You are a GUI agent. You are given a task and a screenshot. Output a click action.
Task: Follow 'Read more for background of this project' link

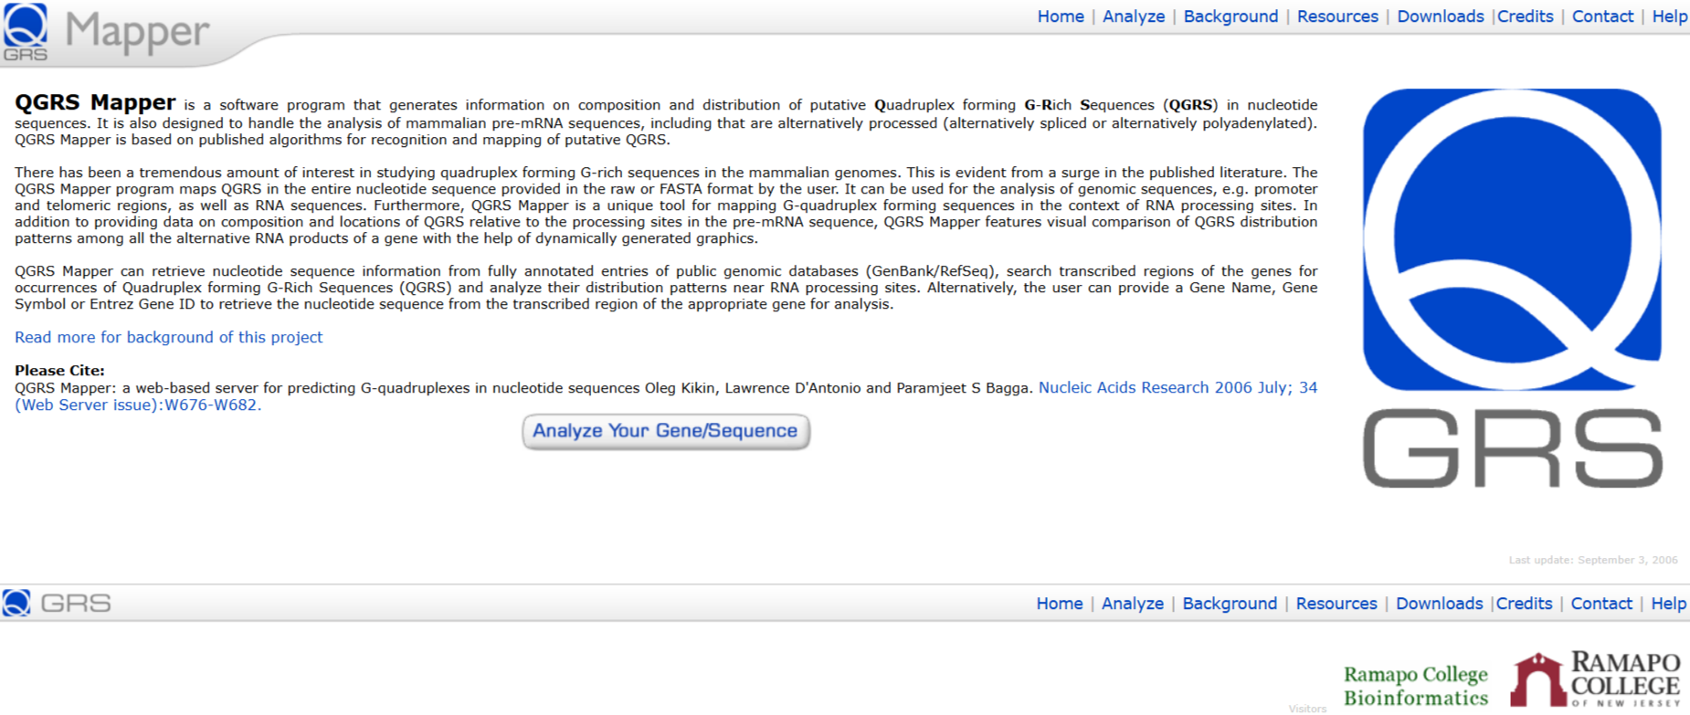click(168, 337)
